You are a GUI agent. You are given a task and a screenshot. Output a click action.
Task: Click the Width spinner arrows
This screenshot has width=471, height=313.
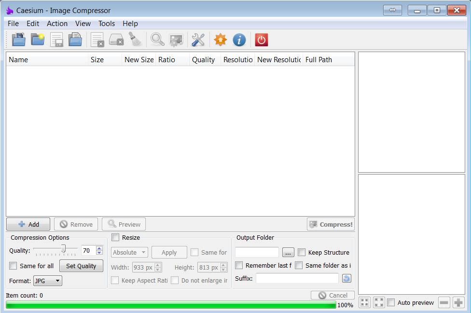(x=158, y=267)
